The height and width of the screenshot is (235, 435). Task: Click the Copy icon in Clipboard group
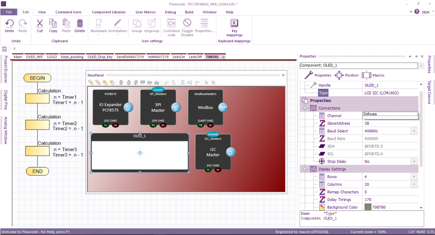coord(53,23)
